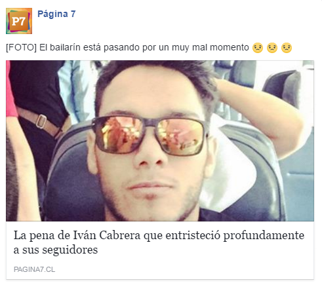This screenshot has height=287, width=322.
Task: Click the word 'momento' in the caption
Action: coord(230,47)
